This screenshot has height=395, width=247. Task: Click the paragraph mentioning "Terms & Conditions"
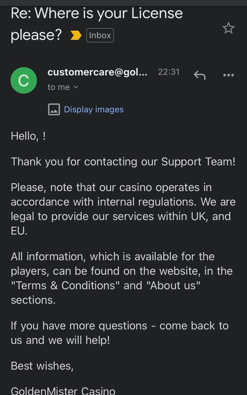tap(122, 278)
